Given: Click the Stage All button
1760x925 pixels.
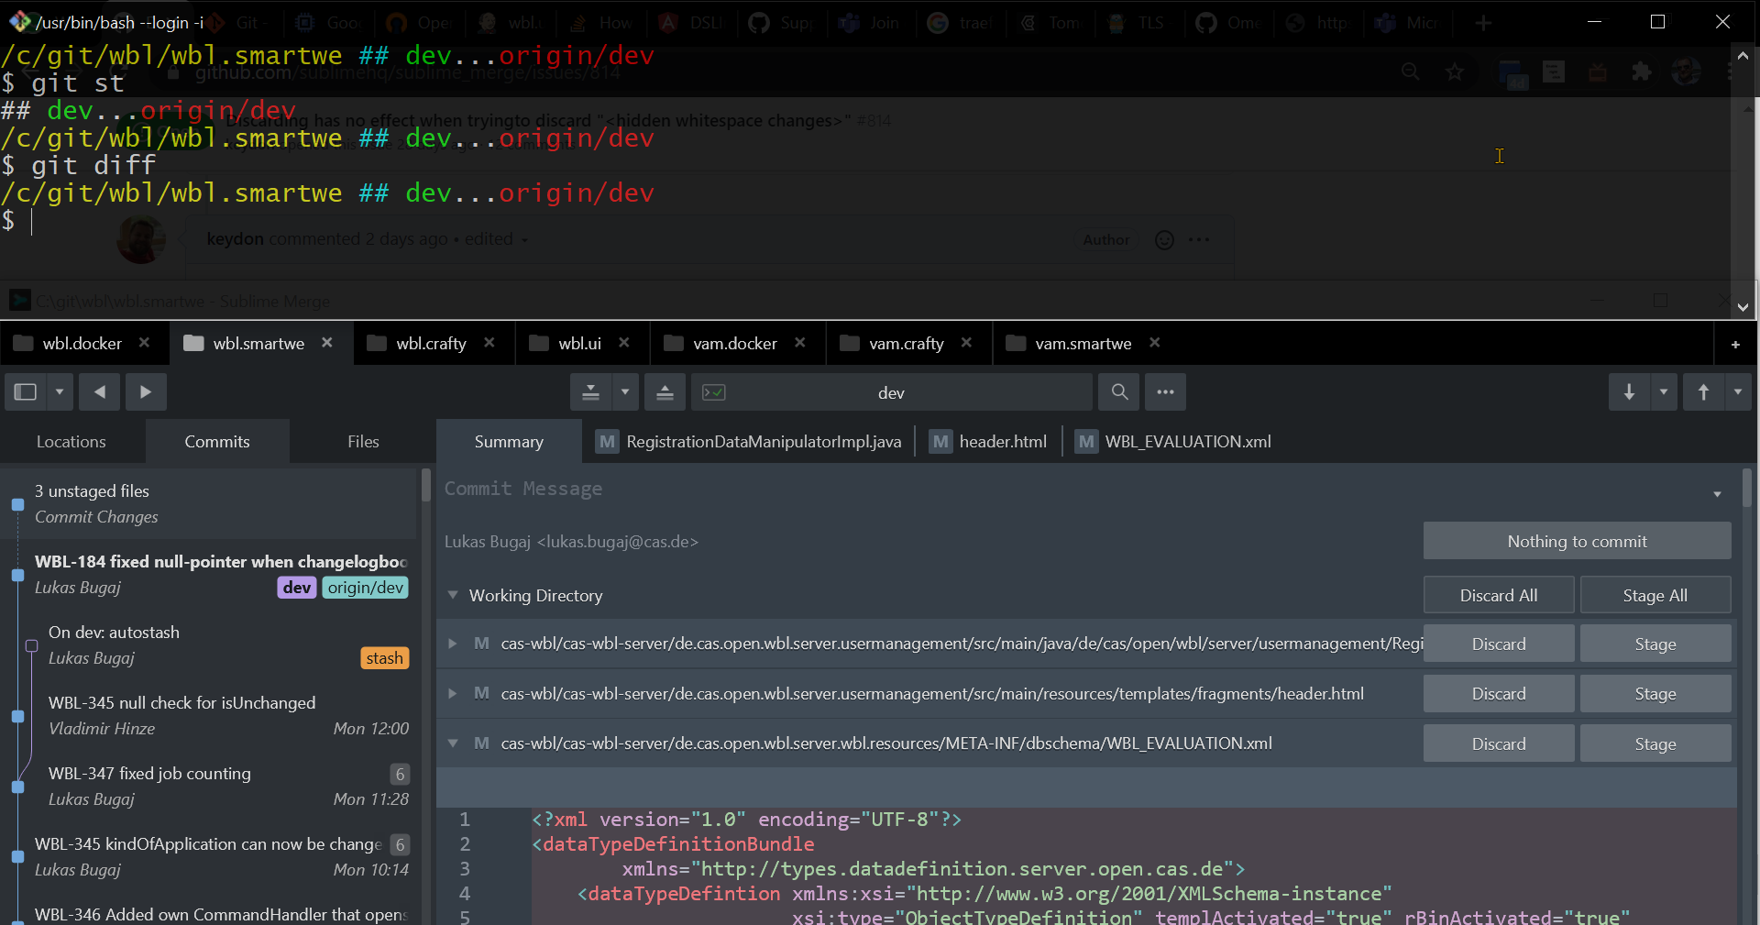Looking at the screenshot, I should pyautogui.click(x=1655, y=595).
